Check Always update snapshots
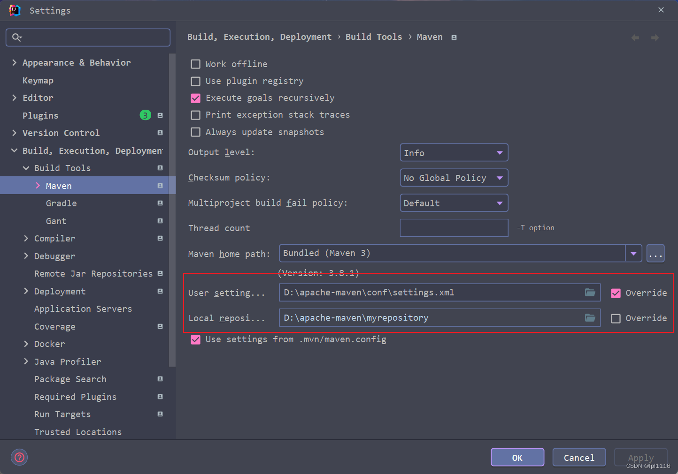This screenshot has height=474, width=678. click(x=196, y=132)
